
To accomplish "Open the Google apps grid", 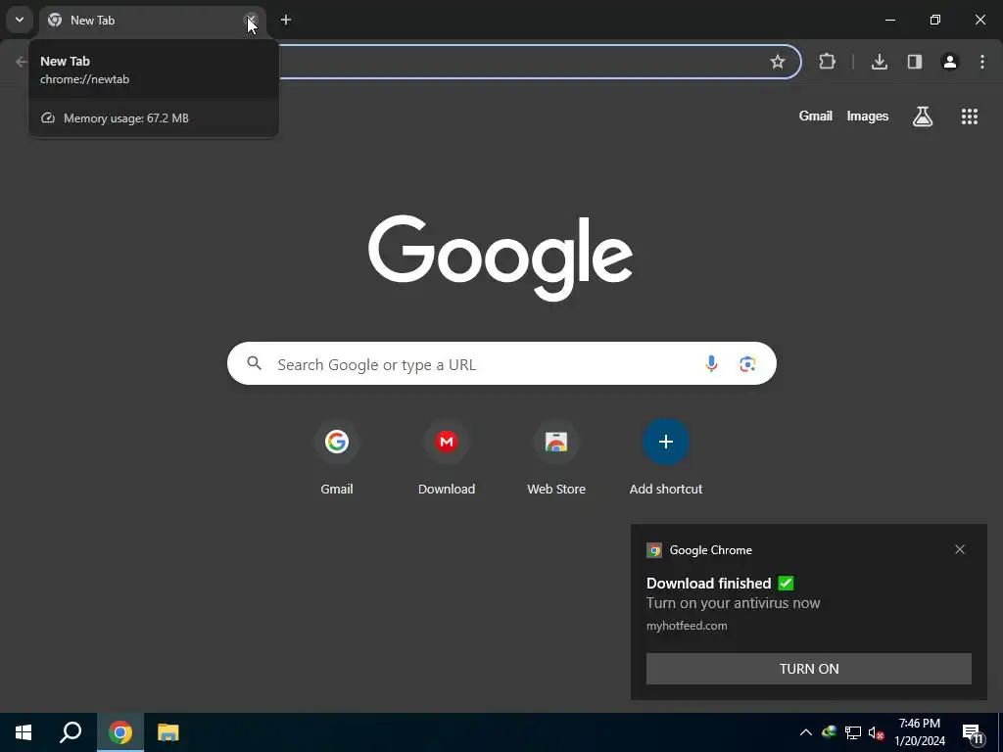I will [x=970, y=117].
